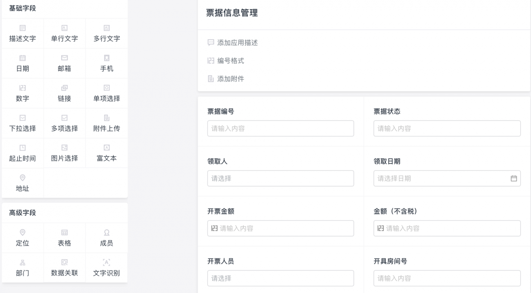The width and height of the screenshot is (531, 293).
Task: Open the calendar icon in 领取日期
Action: (x=514, y=178)
